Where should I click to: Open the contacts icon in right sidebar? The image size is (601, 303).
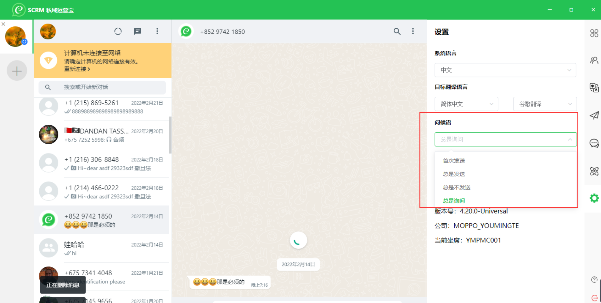click(594, 60)
